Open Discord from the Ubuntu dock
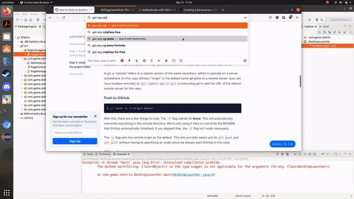354x199 pixels. coord(7,87)
